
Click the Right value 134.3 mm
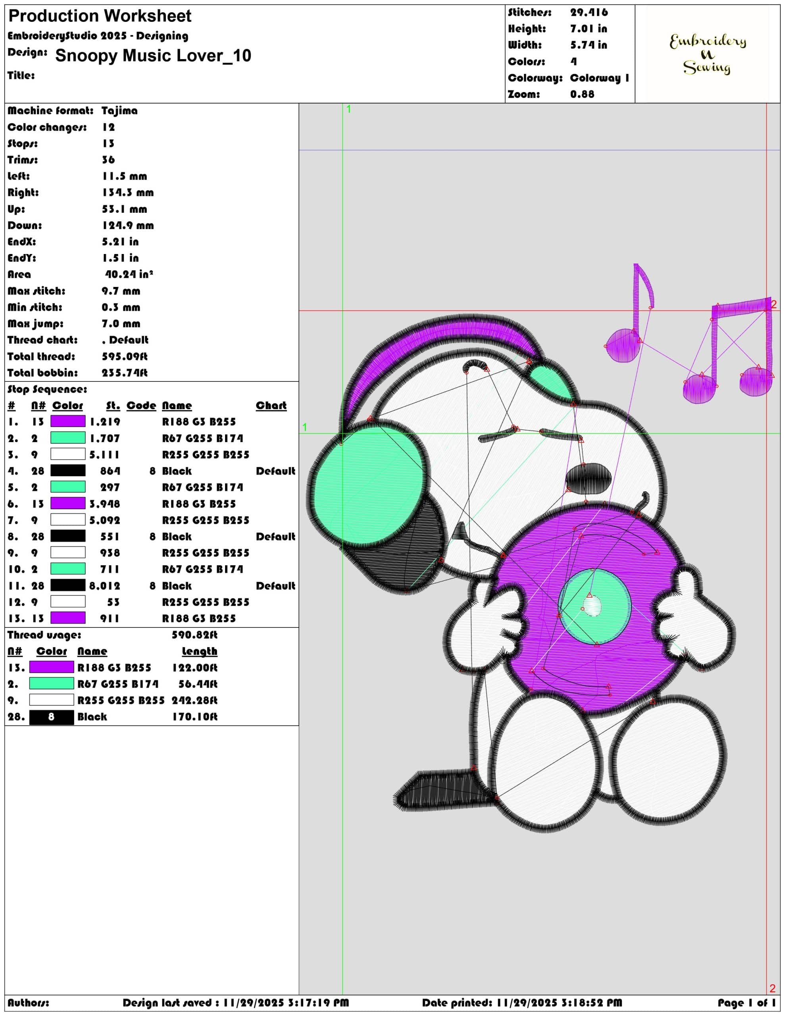(x=128, y=192)
